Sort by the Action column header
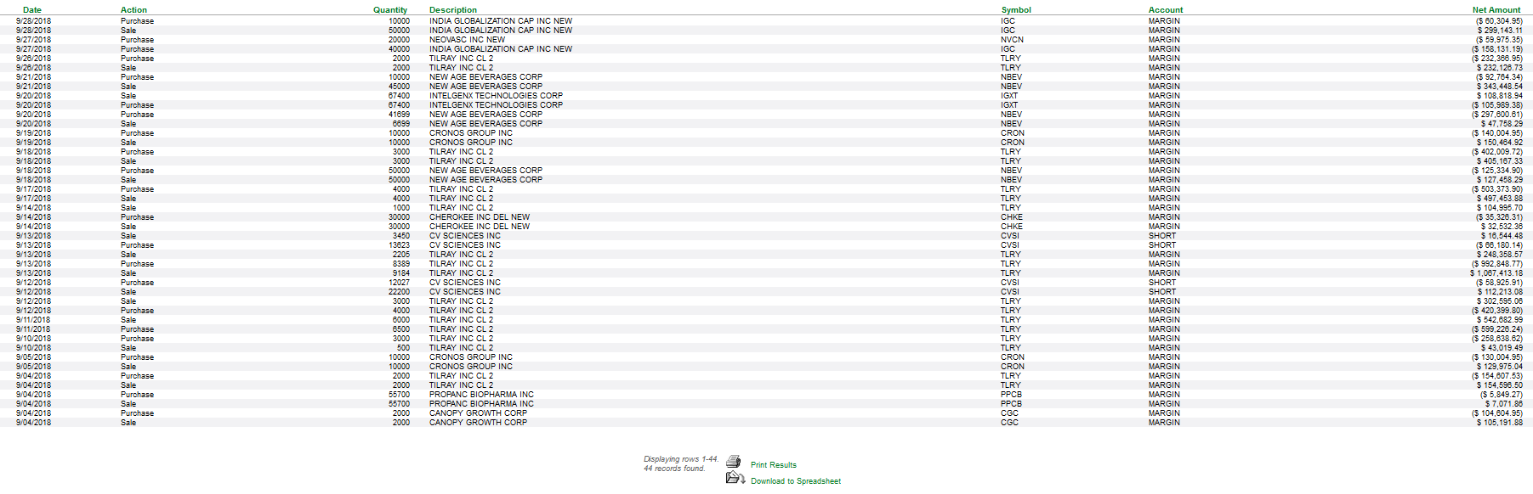The width and height of the screenshot is (1533, 494). [x=133, y=10]
